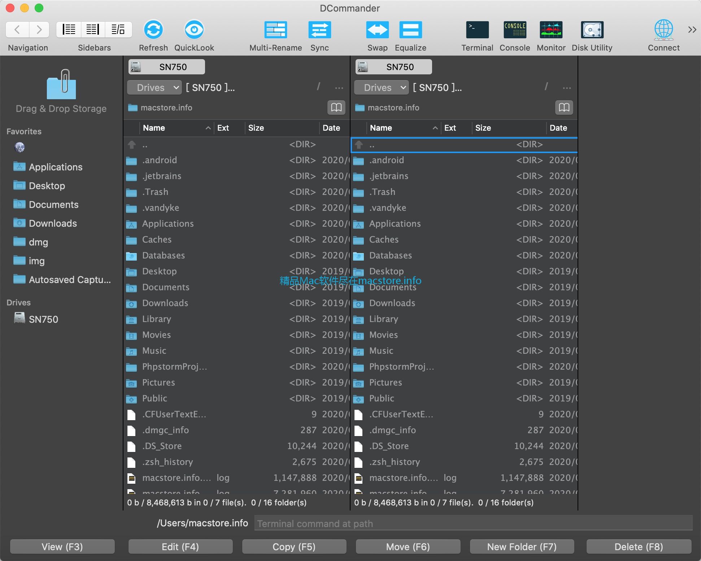701x561 pixels.
Task: Click left panel macstore.info path label
Action: click(x=166, y=108)
